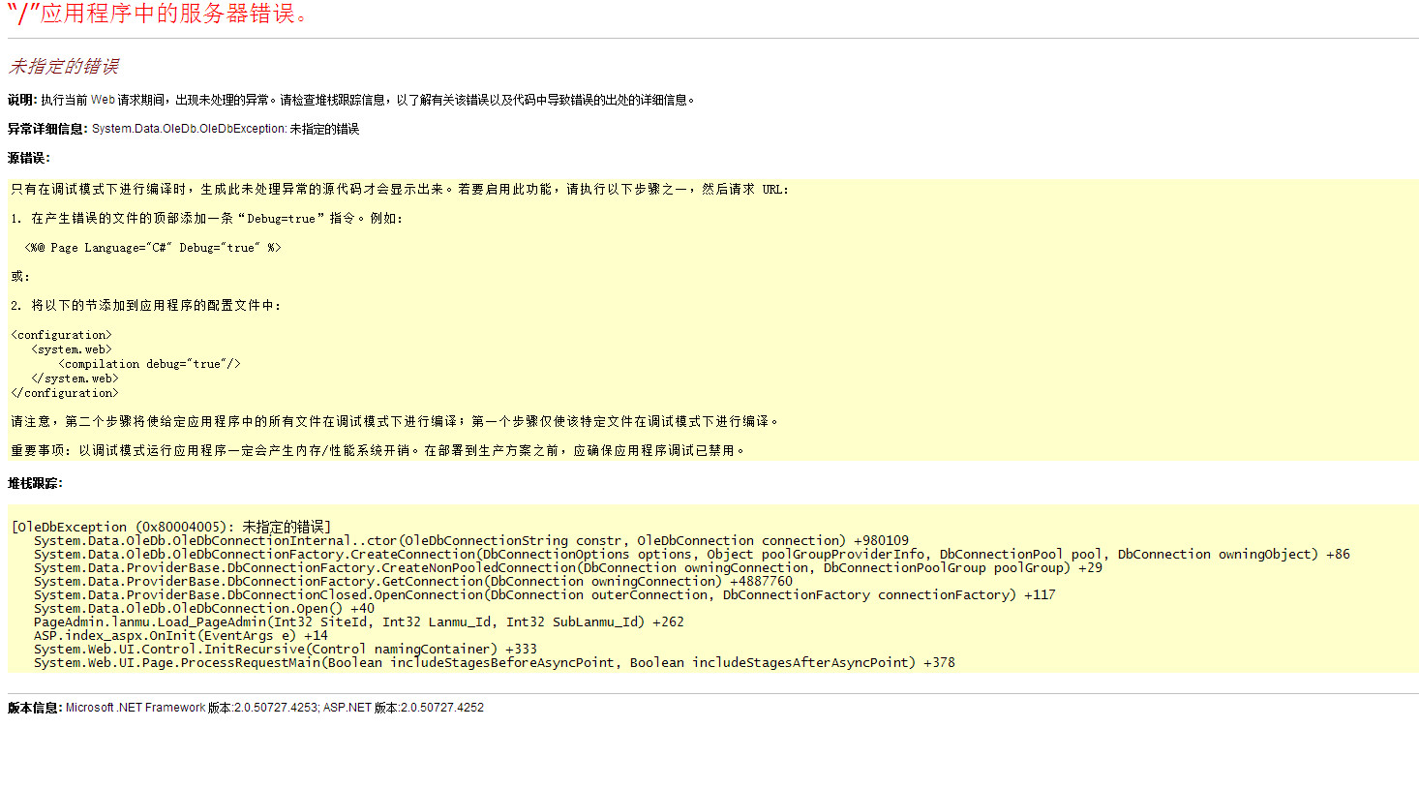This screenshot has height=788, width=1419.
Task: Click the red server error heading
Action: point(160,15)
